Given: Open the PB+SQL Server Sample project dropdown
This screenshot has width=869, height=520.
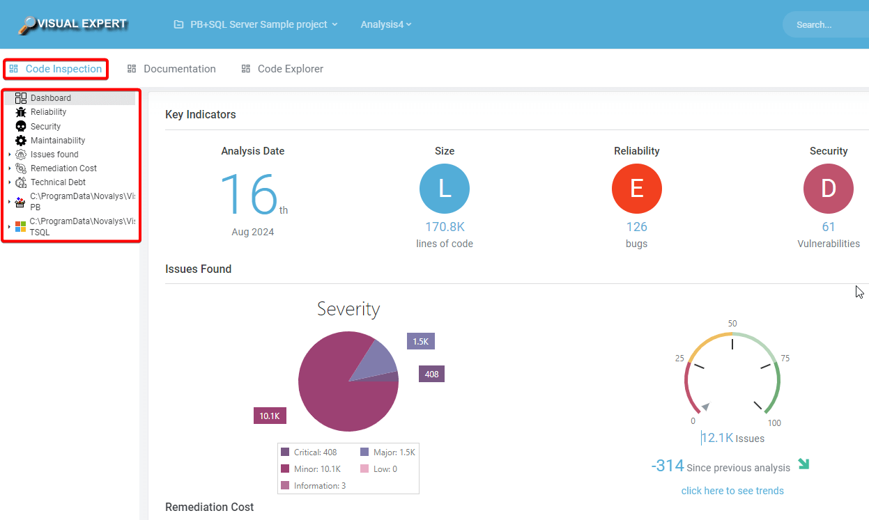Looking at the screenshot, I should pos(256,24).
